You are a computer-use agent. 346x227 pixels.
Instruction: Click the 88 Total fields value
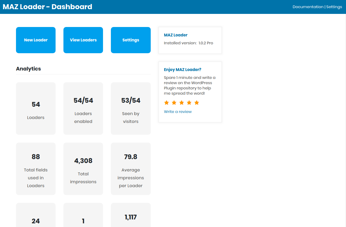click(x=36, y=157)
